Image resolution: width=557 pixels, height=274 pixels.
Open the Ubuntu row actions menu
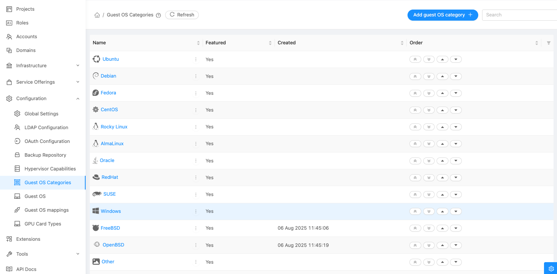click(196, 59)
